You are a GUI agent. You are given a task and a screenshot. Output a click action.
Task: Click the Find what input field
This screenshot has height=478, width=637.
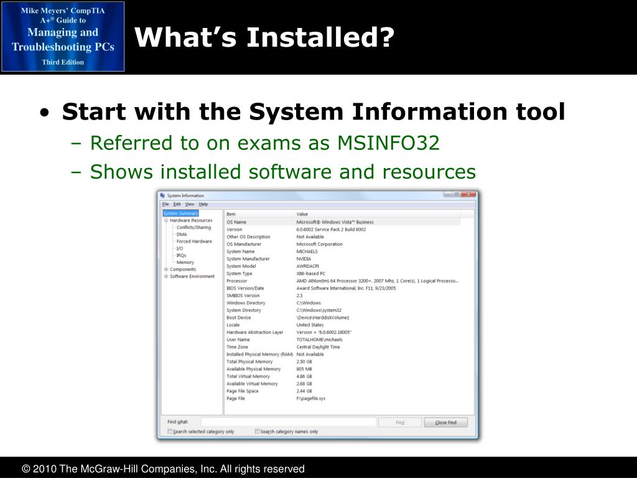289,423
